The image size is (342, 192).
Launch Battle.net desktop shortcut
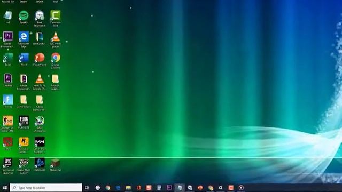40,165
